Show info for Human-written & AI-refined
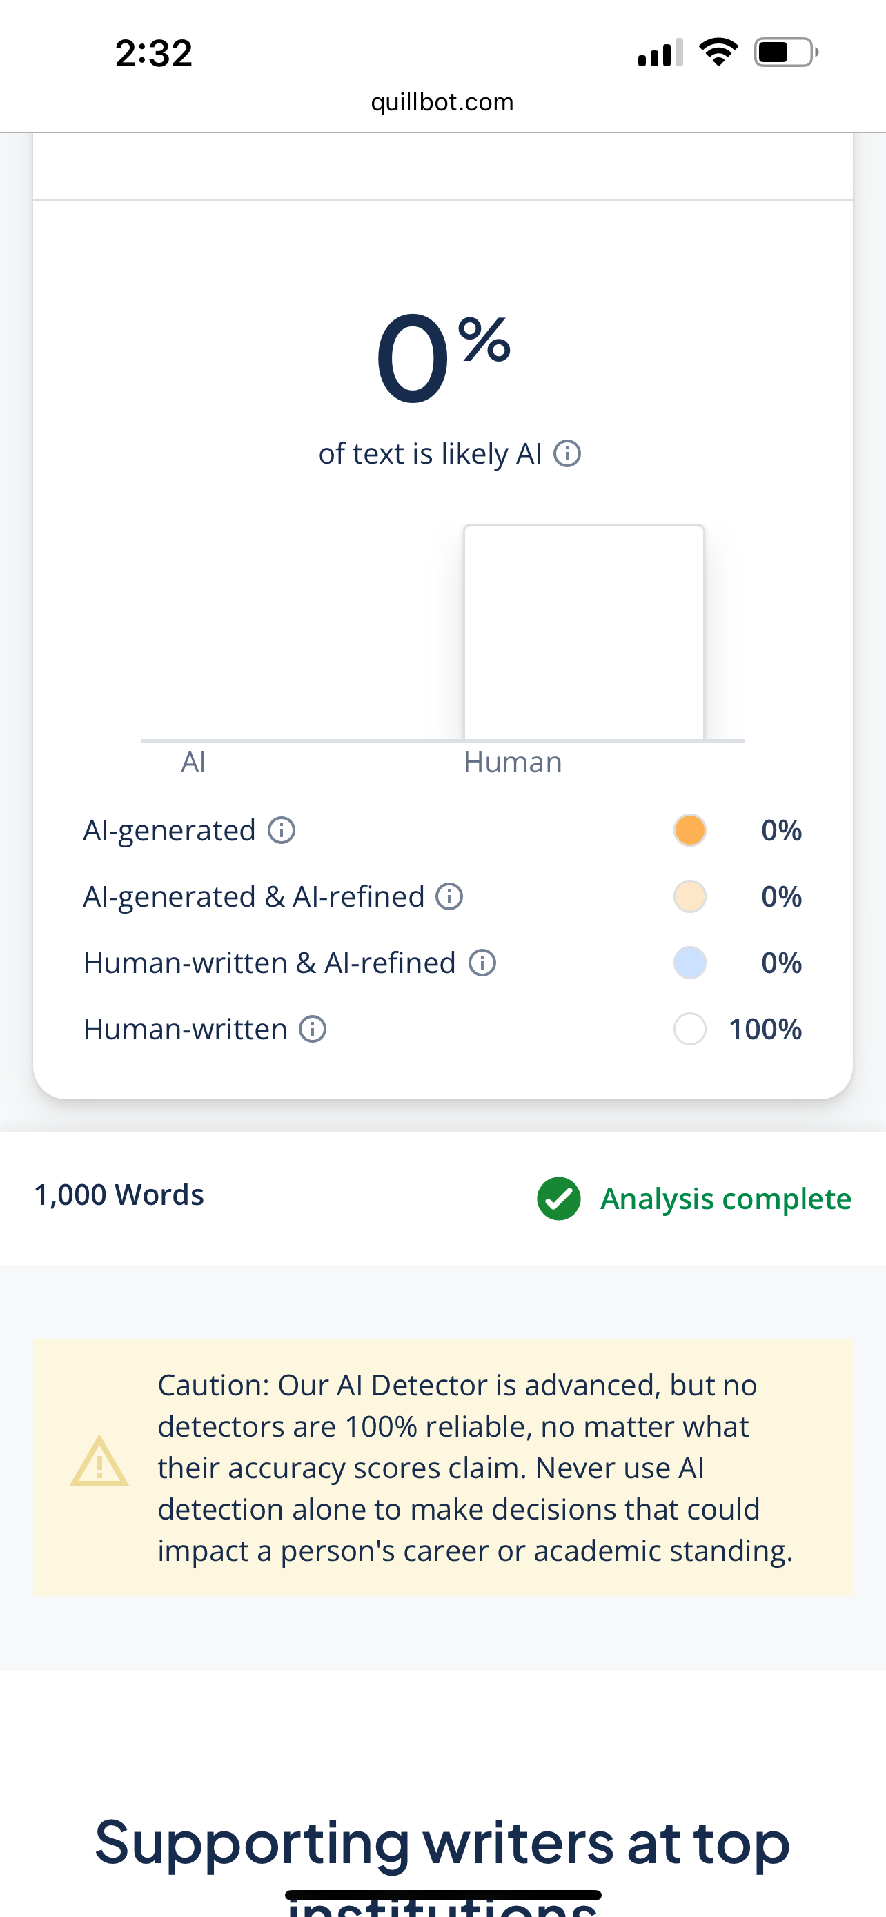This screenshot has width=886, height=1917. pos(482,962)
